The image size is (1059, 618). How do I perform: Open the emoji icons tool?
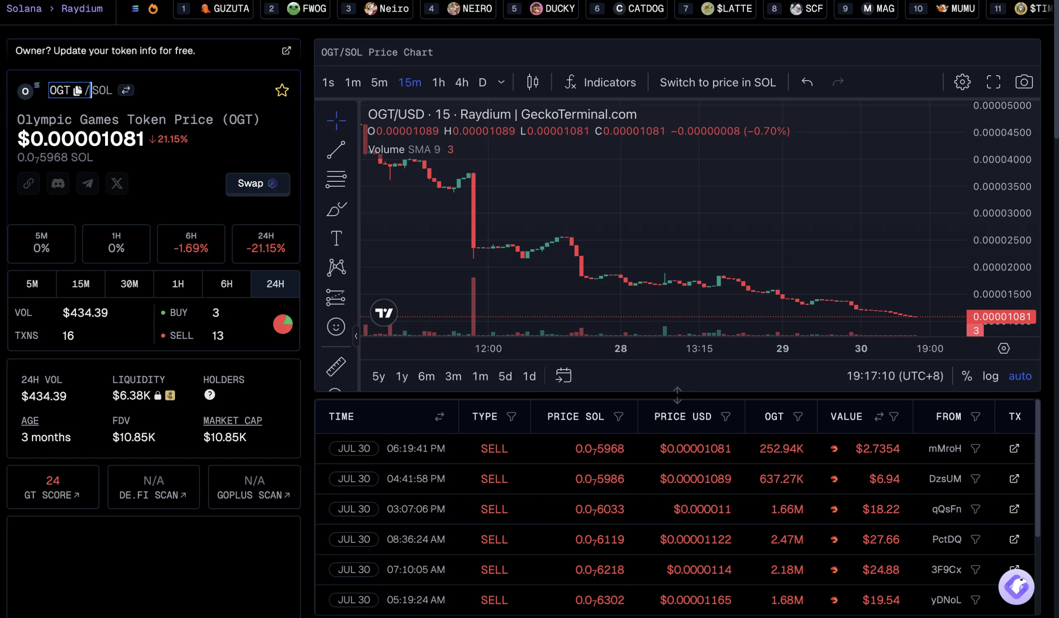pyautogui.click(x=336, y=327)
